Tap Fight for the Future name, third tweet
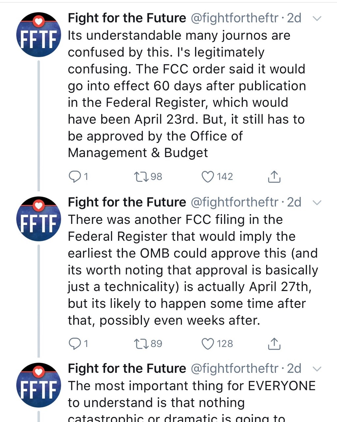The height and width of the screenshot is (422, 337). point(127,368)
